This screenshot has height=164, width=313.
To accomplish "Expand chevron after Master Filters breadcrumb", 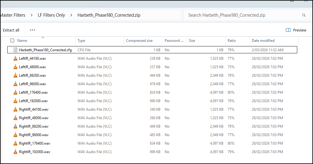I will tap(31, 15).
